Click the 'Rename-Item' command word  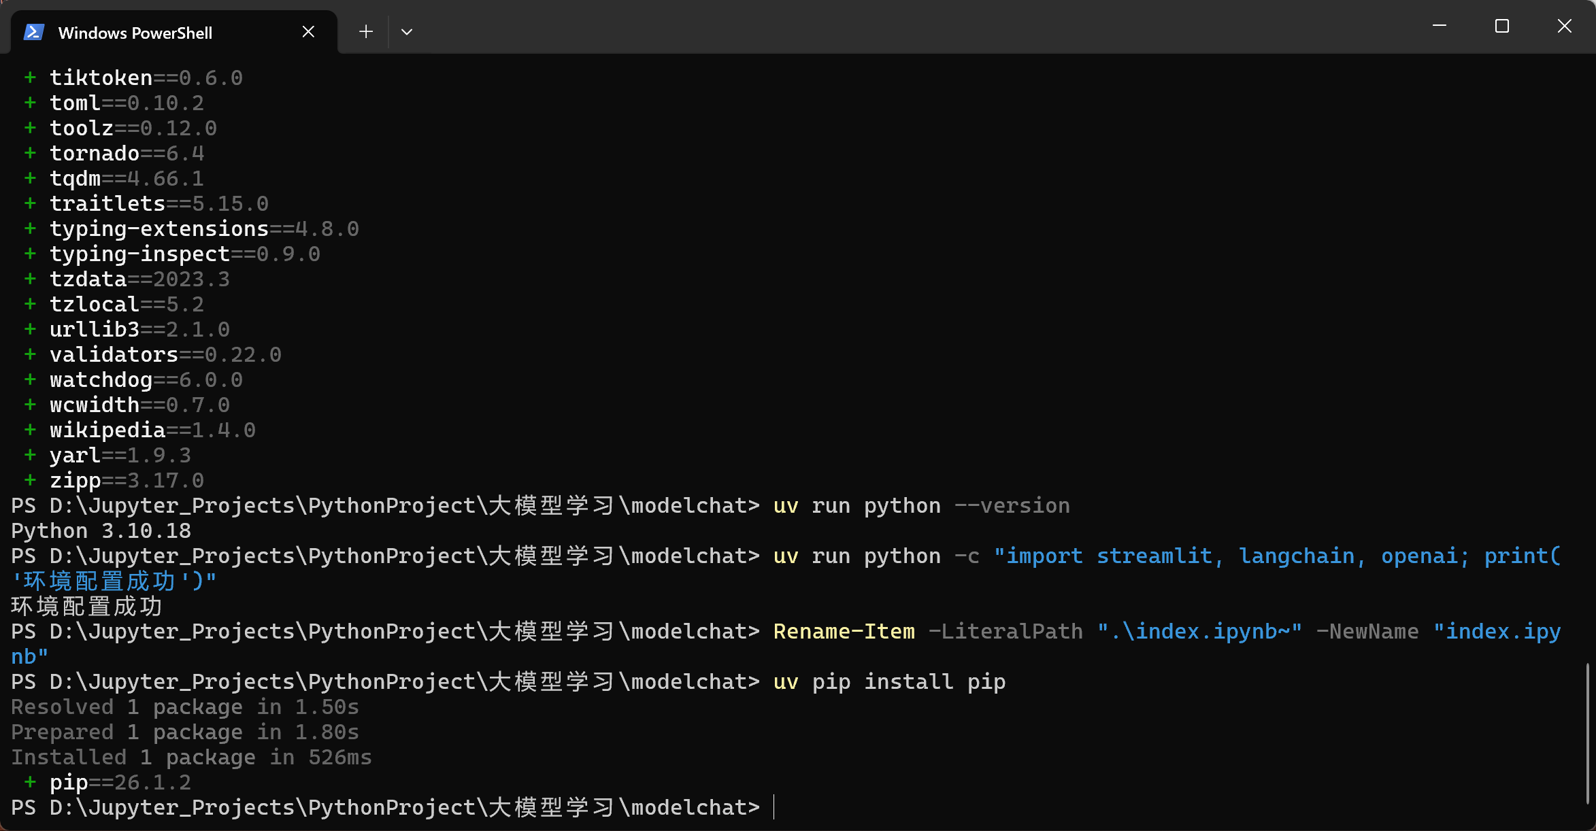tap(844, 631)
